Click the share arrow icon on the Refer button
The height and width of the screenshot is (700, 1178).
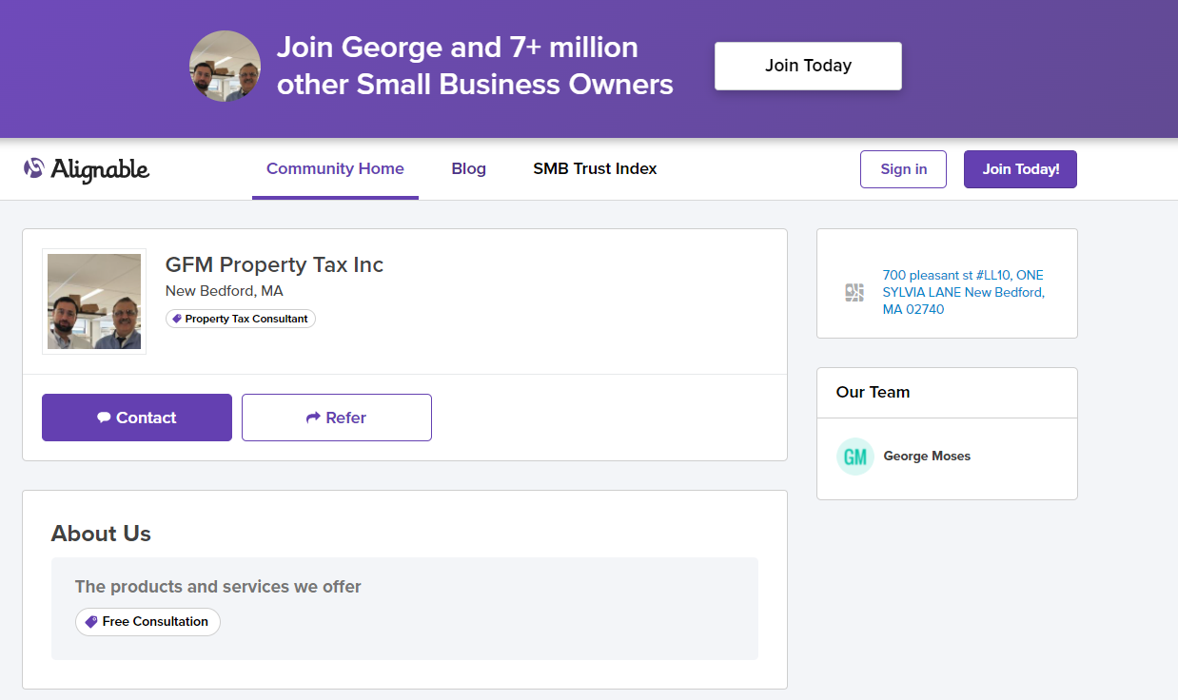pos(313,418)
